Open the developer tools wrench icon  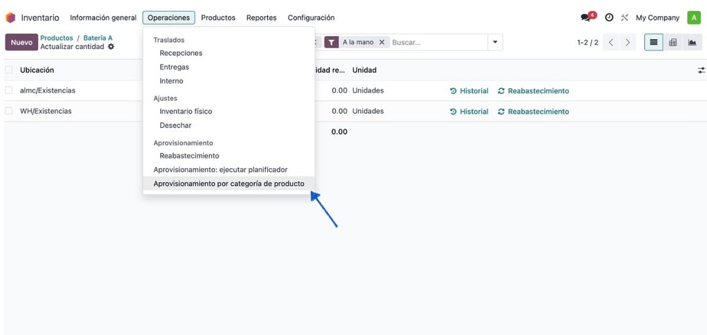pyautogui.click(x=624, y=17)
